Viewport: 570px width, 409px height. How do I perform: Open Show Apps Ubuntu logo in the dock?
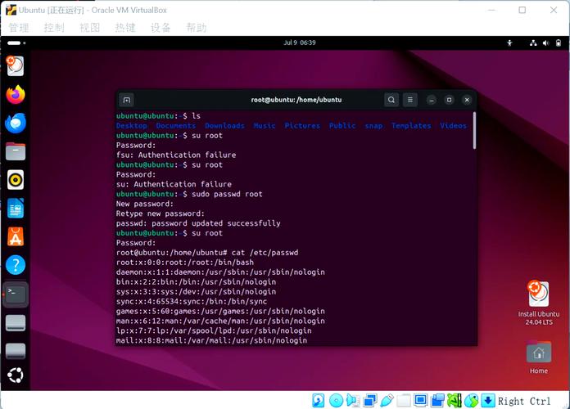click(x=16, y=375)
